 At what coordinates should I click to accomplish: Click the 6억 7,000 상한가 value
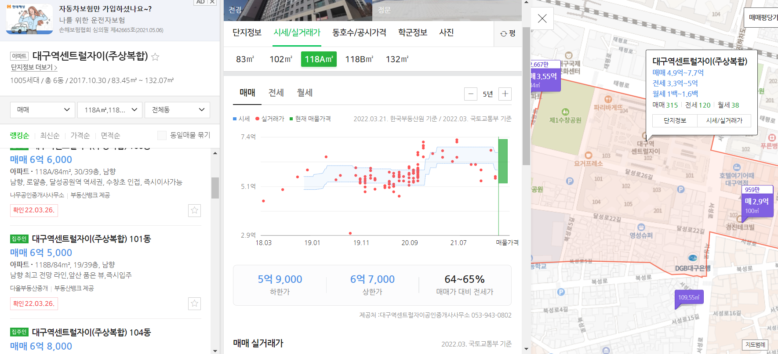tap(372, 279)
